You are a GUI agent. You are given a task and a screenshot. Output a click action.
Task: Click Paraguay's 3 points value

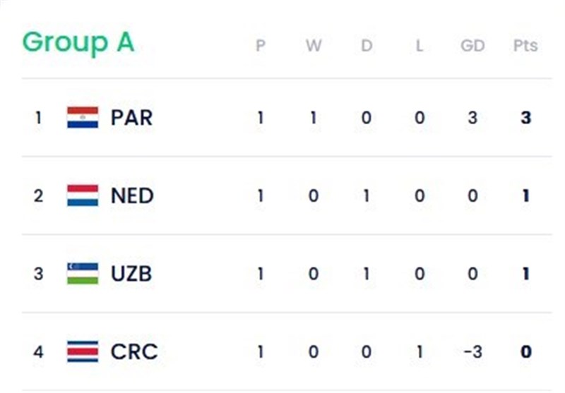(525, 118)
